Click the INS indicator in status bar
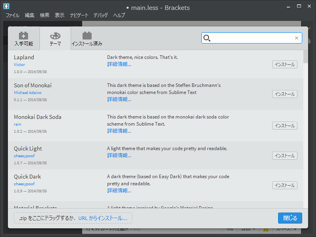The width and height of the screenshot is (316, 237). (230, 229)
